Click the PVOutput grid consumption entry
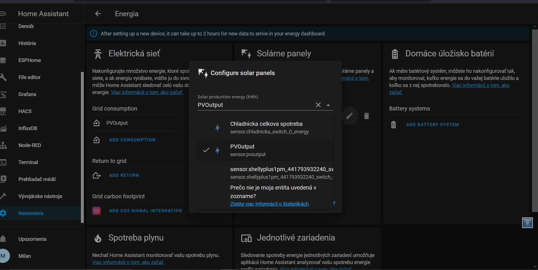Image resolution: width=538 pixels, height=270 pixels. click(x=117, y=123)
